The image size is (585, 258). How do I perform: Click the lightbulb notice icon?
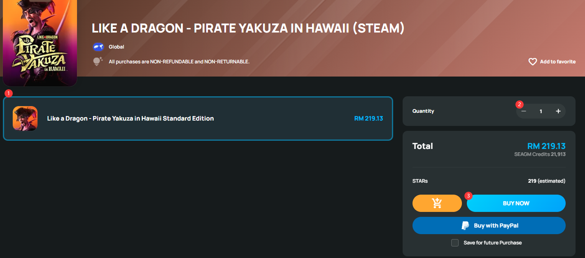(98, 62)
